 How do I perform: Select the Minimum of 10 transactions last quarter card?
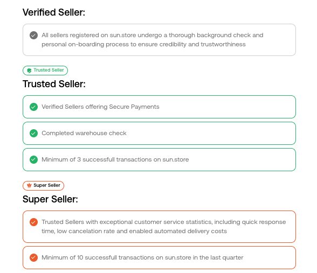[x=160, y=257]
